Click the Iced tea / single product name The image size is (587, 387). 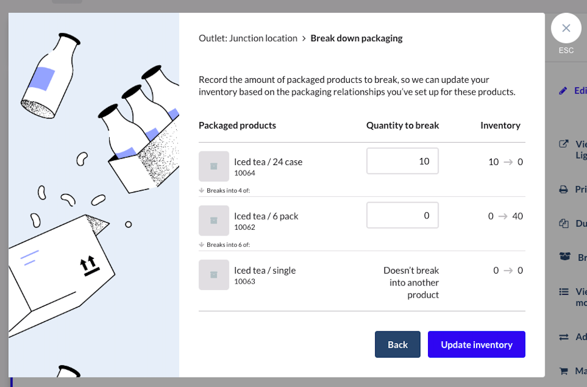click(265, 270)
